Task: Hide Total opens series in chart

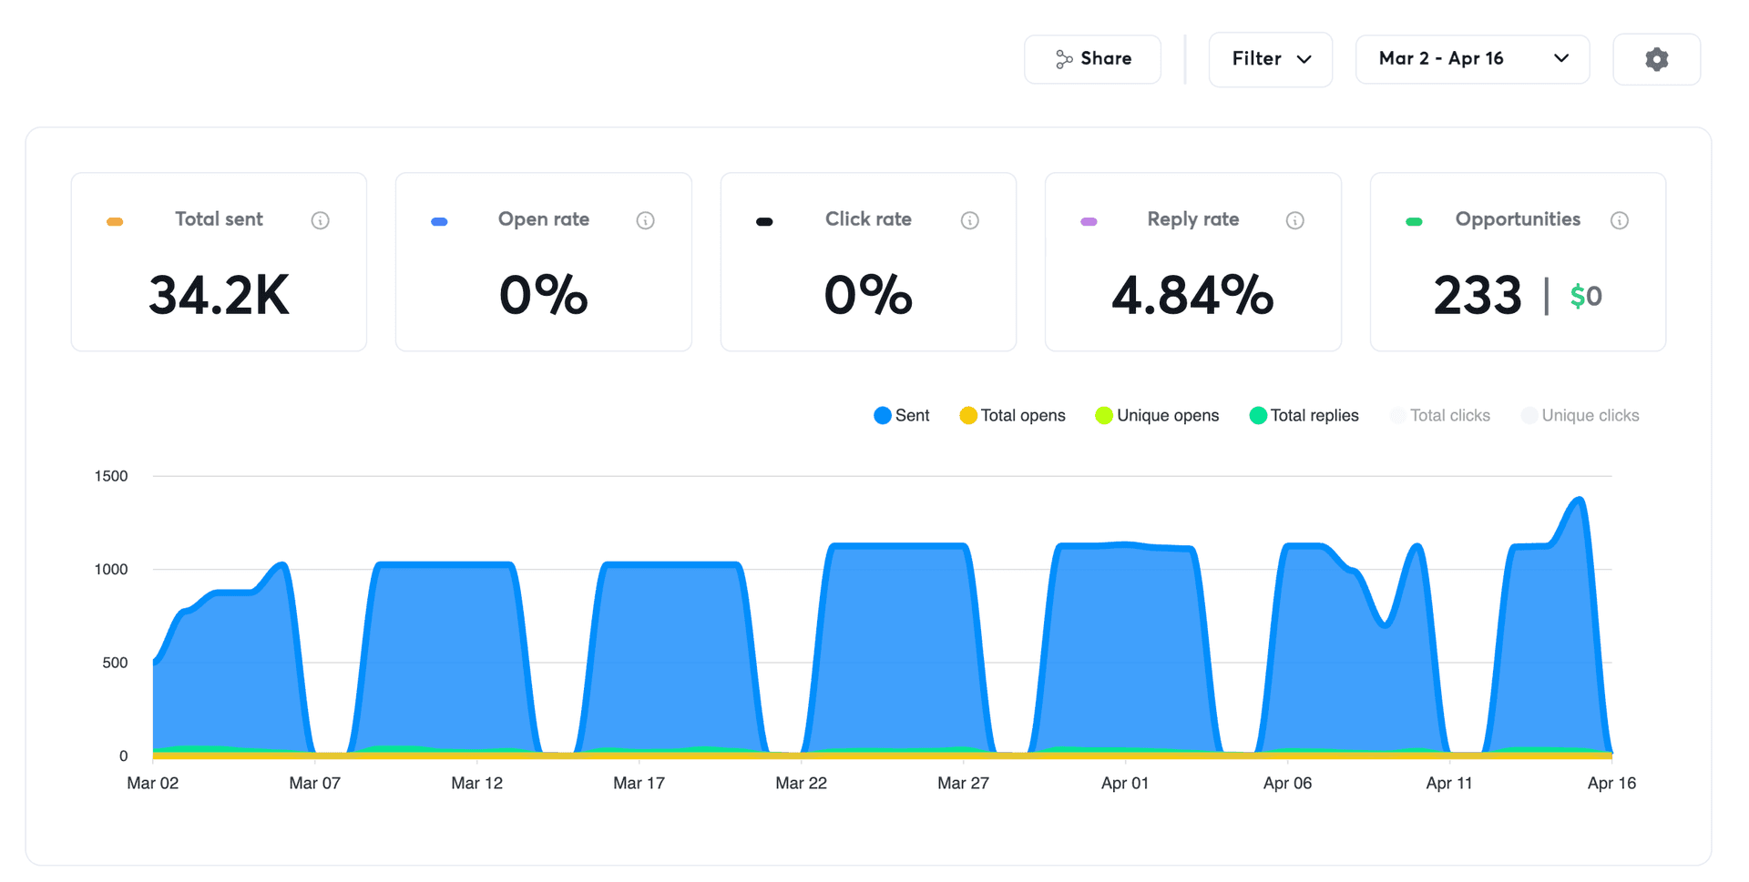Action: point(1012,416)
